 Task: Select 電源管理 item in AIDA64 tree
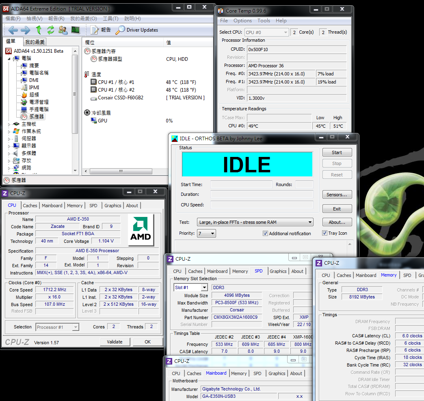(x=39, y=102)
